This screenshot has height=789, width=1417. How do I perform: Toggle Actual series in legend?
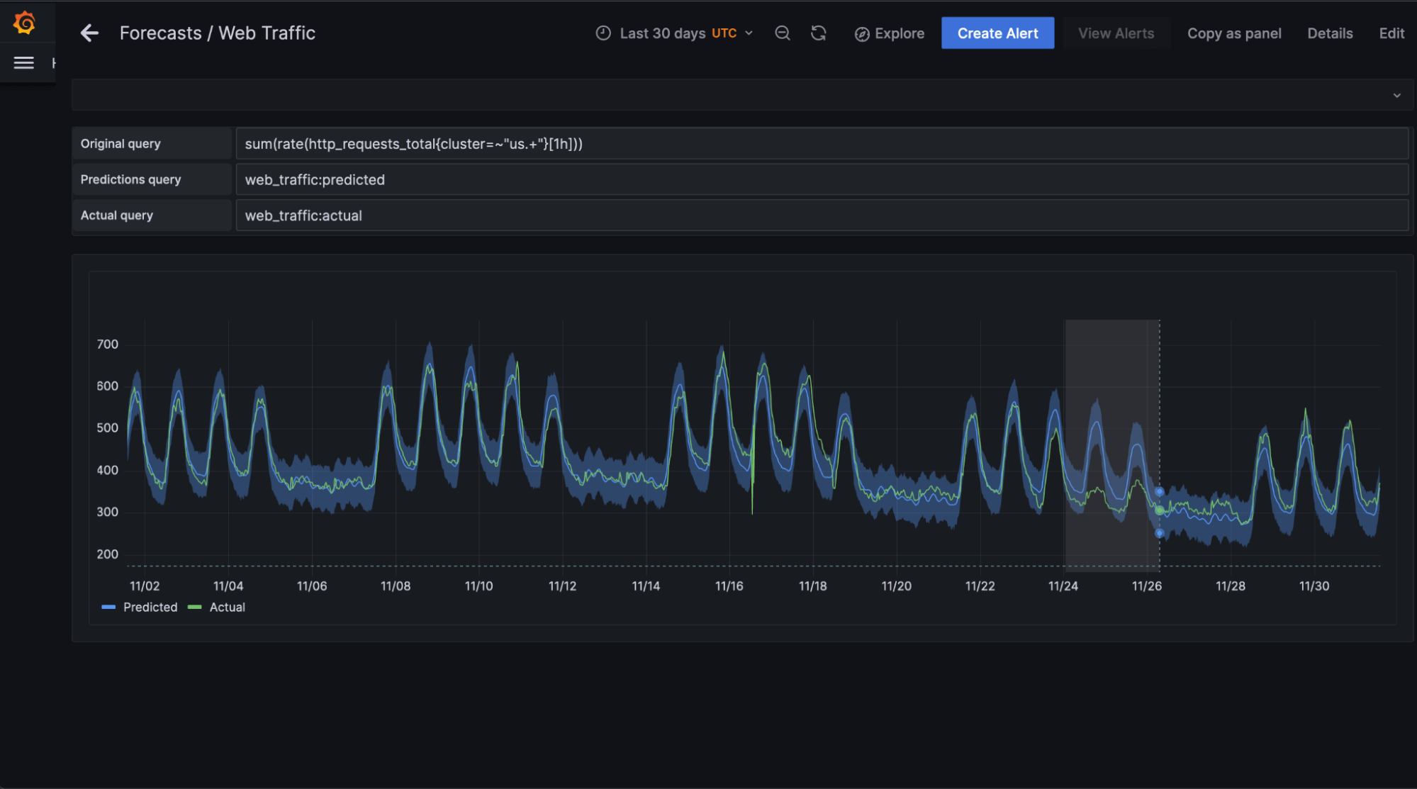point(227,608)
